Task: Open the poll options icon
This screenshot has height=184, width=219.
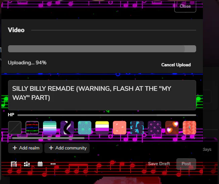Action: click(x=27, y=164)
